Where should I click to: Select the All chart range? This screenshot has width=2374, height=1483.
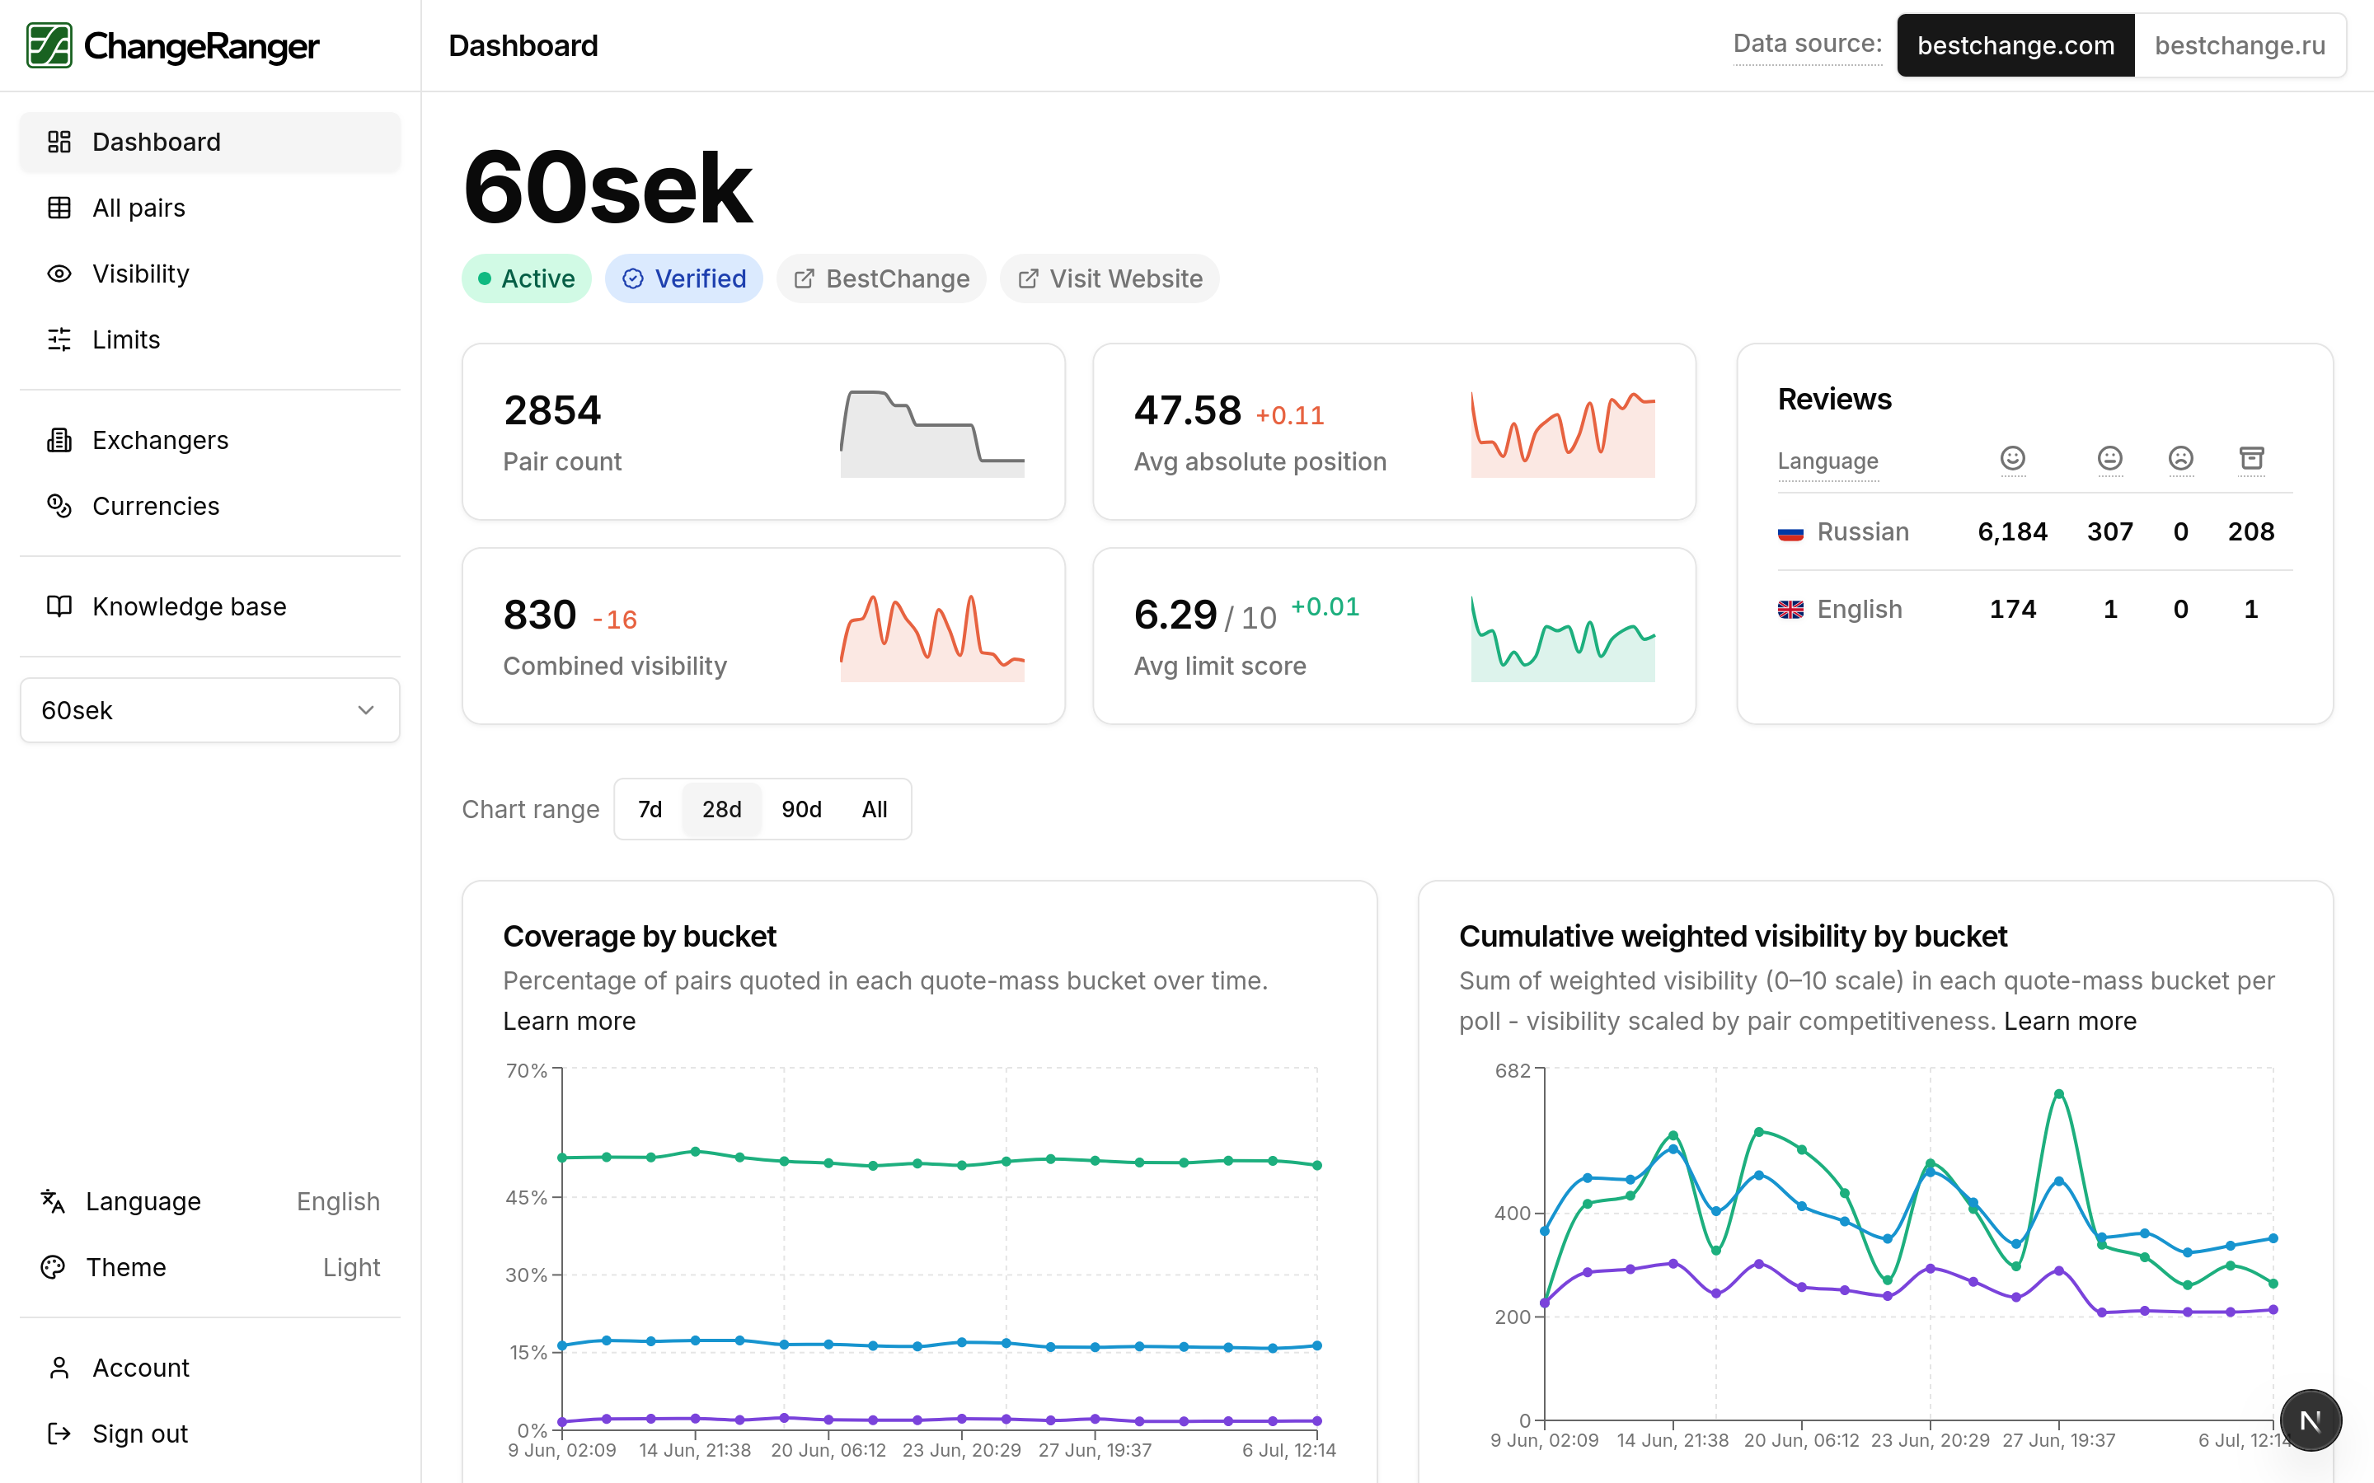pyautogui.click(x=874, y=809)
